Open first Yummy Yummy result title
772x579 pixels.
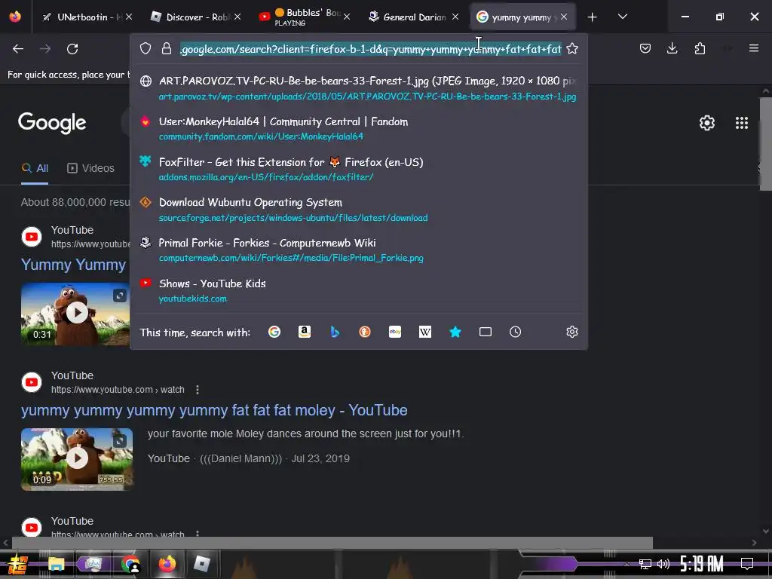pos(74,265)
